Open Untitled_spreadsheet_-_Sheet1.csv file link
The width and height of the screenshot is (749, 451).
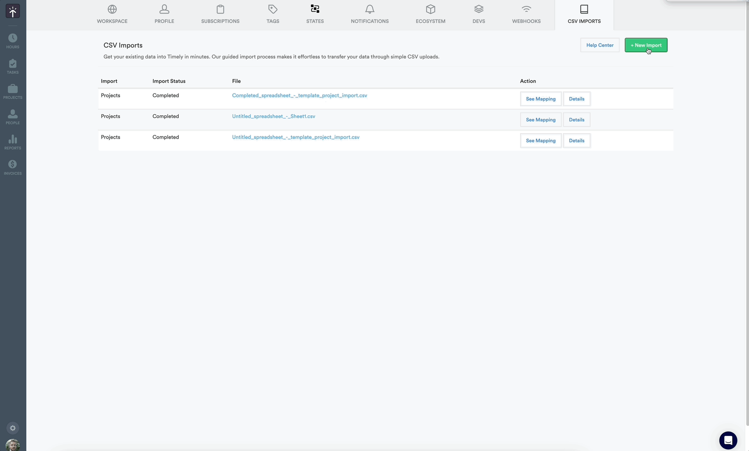pyautogui.click(x=273, y=116)
